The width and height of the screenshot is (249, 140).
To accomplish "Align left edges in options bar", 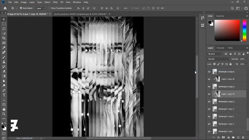I will [79, 8].
